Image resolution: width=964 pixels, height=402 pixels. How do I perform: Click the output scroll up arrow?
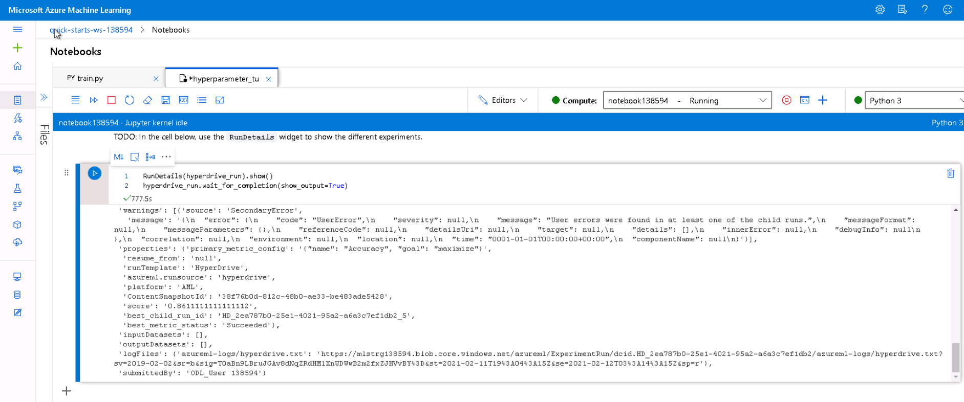click(956, 210)
